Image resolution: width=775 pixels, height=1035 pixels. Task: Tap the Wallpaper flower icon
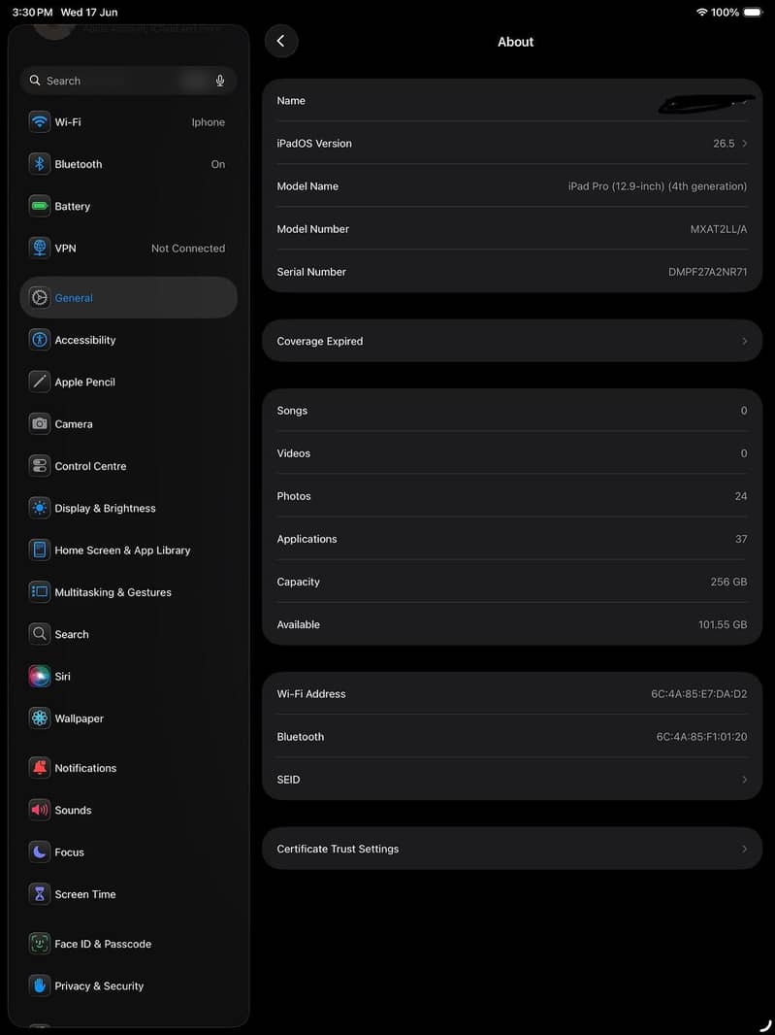click(x=40, y=718)
